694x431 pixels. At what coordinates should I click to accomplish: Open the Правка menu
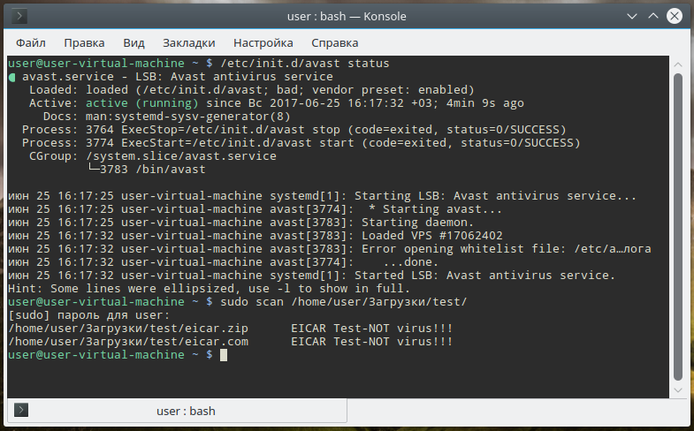click(84, 43)
